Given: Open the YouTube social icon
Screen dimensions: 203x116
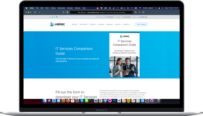Looking at the screenshot, I should (57, 17).
